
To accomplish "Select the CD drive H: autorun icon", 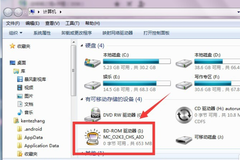I will click(184, 115).
